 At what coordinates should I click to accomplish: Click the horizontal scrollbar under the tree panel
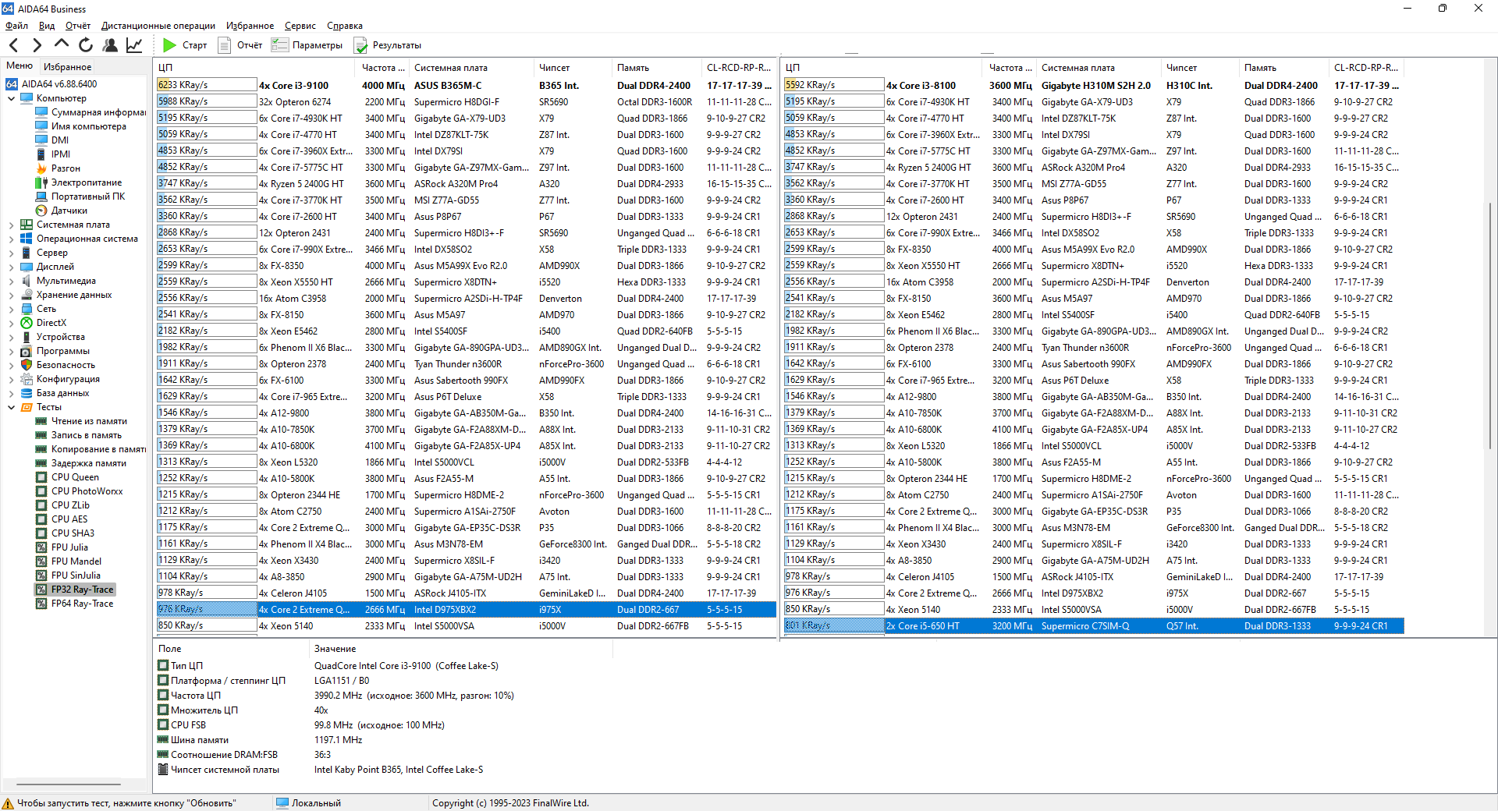pyautogui.click(x=69, y=784)
